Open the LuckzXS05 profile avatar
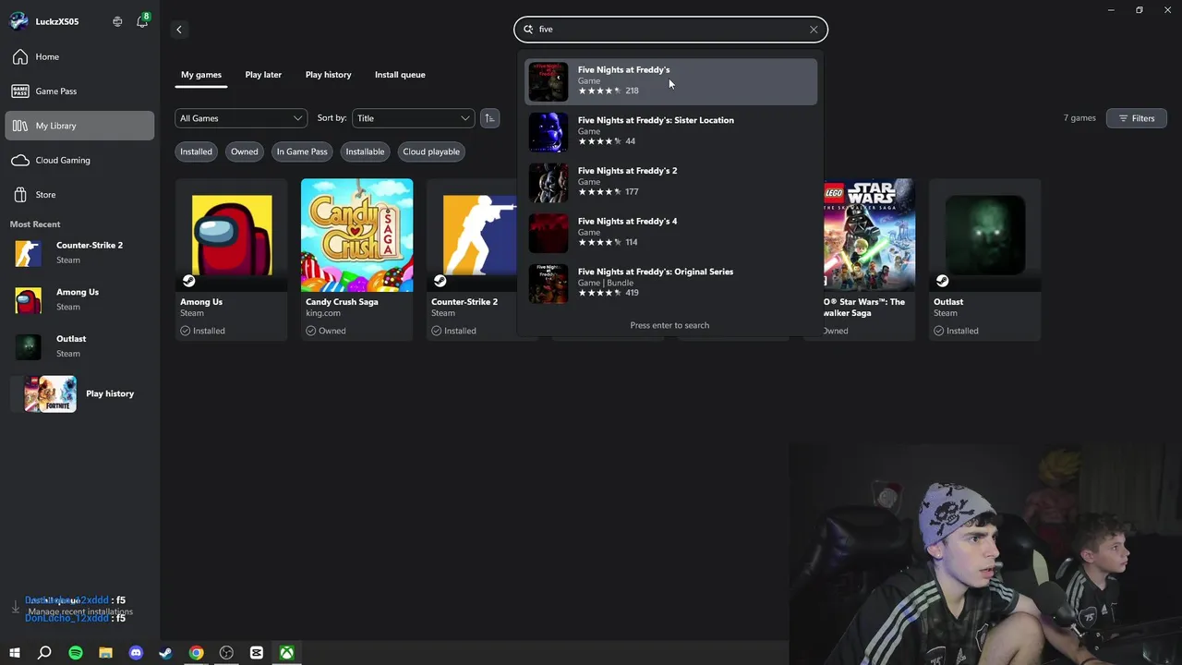 point(18,21)
